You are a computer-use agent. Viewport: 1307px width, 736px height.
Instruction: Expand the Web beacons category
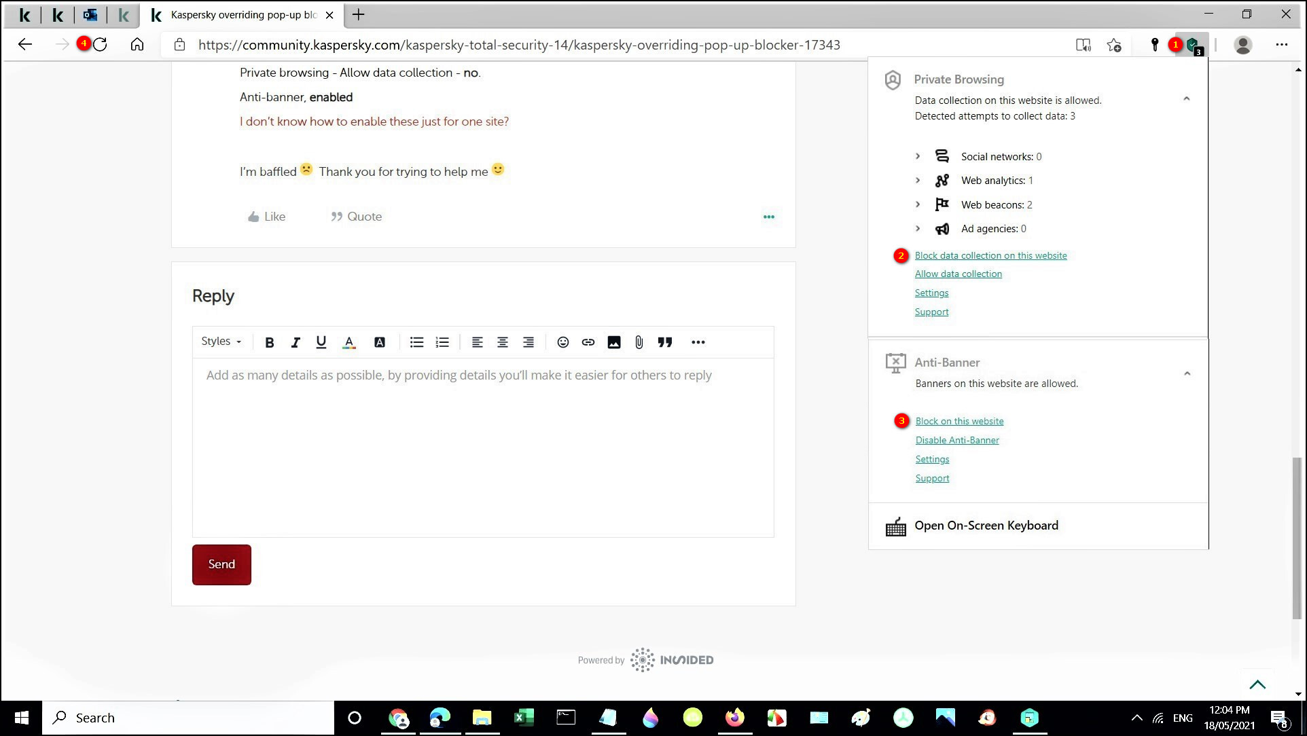(x=918, y=204)
